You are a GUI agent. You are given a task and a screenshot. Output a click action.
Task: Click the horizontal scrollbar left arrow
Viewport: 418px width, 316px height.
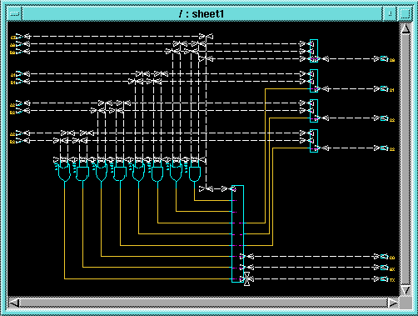(14, 303)
